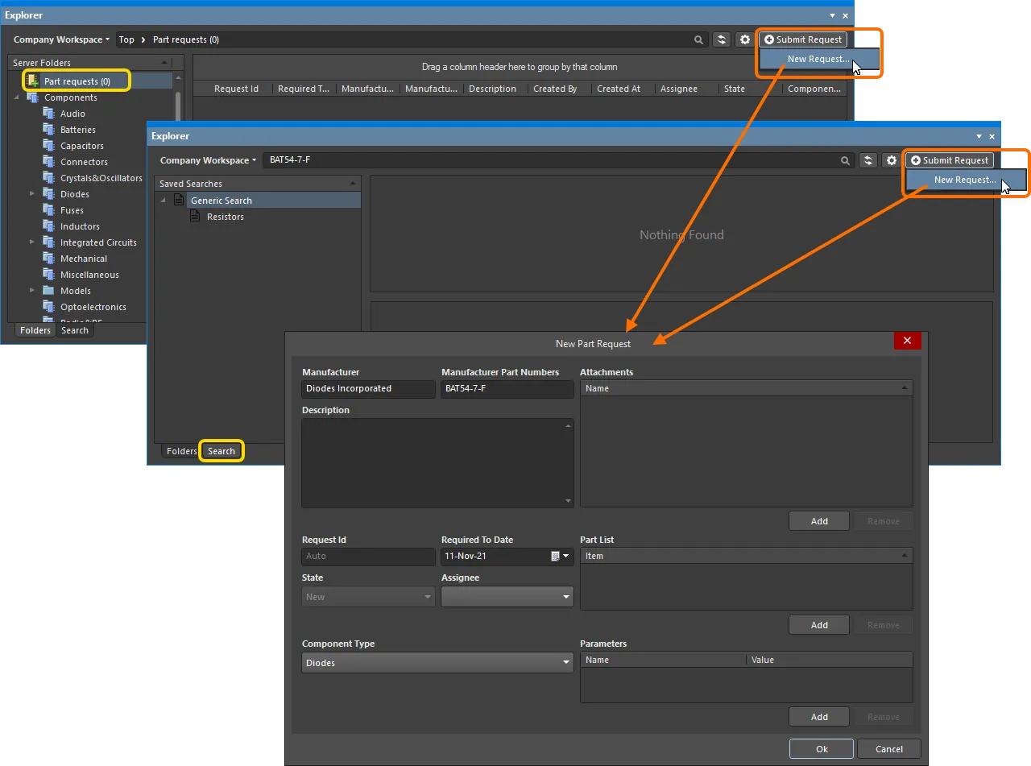Click the Capacitors folder icon

click(48, 146)
